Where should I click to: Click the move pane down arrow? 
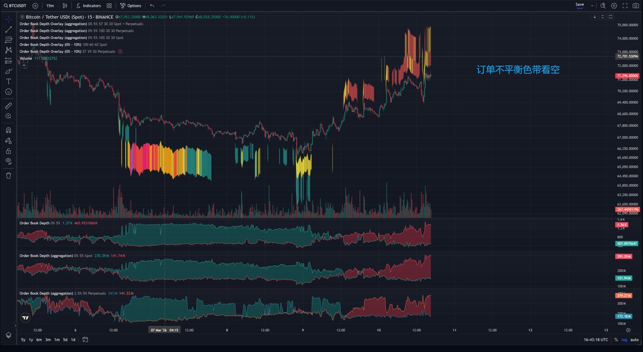click(594, 17)
